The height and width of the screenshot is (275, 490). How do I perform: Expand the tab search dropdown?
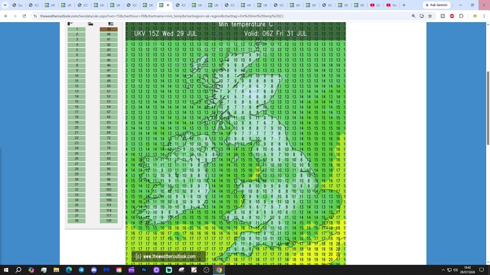(5, 5)
